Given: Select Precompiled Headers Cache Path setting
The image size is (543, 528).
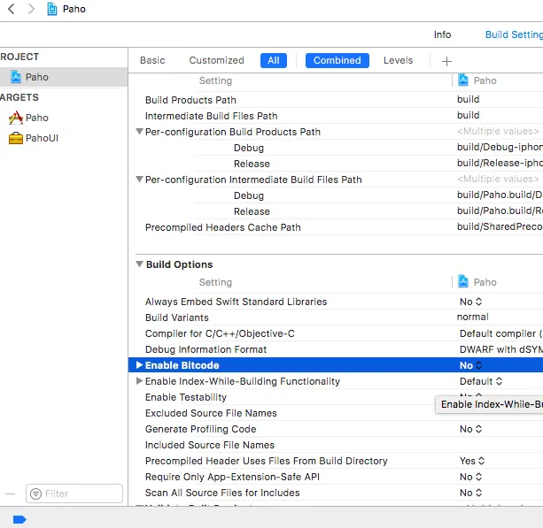Looking at the screenshot, I should (223, 227).
